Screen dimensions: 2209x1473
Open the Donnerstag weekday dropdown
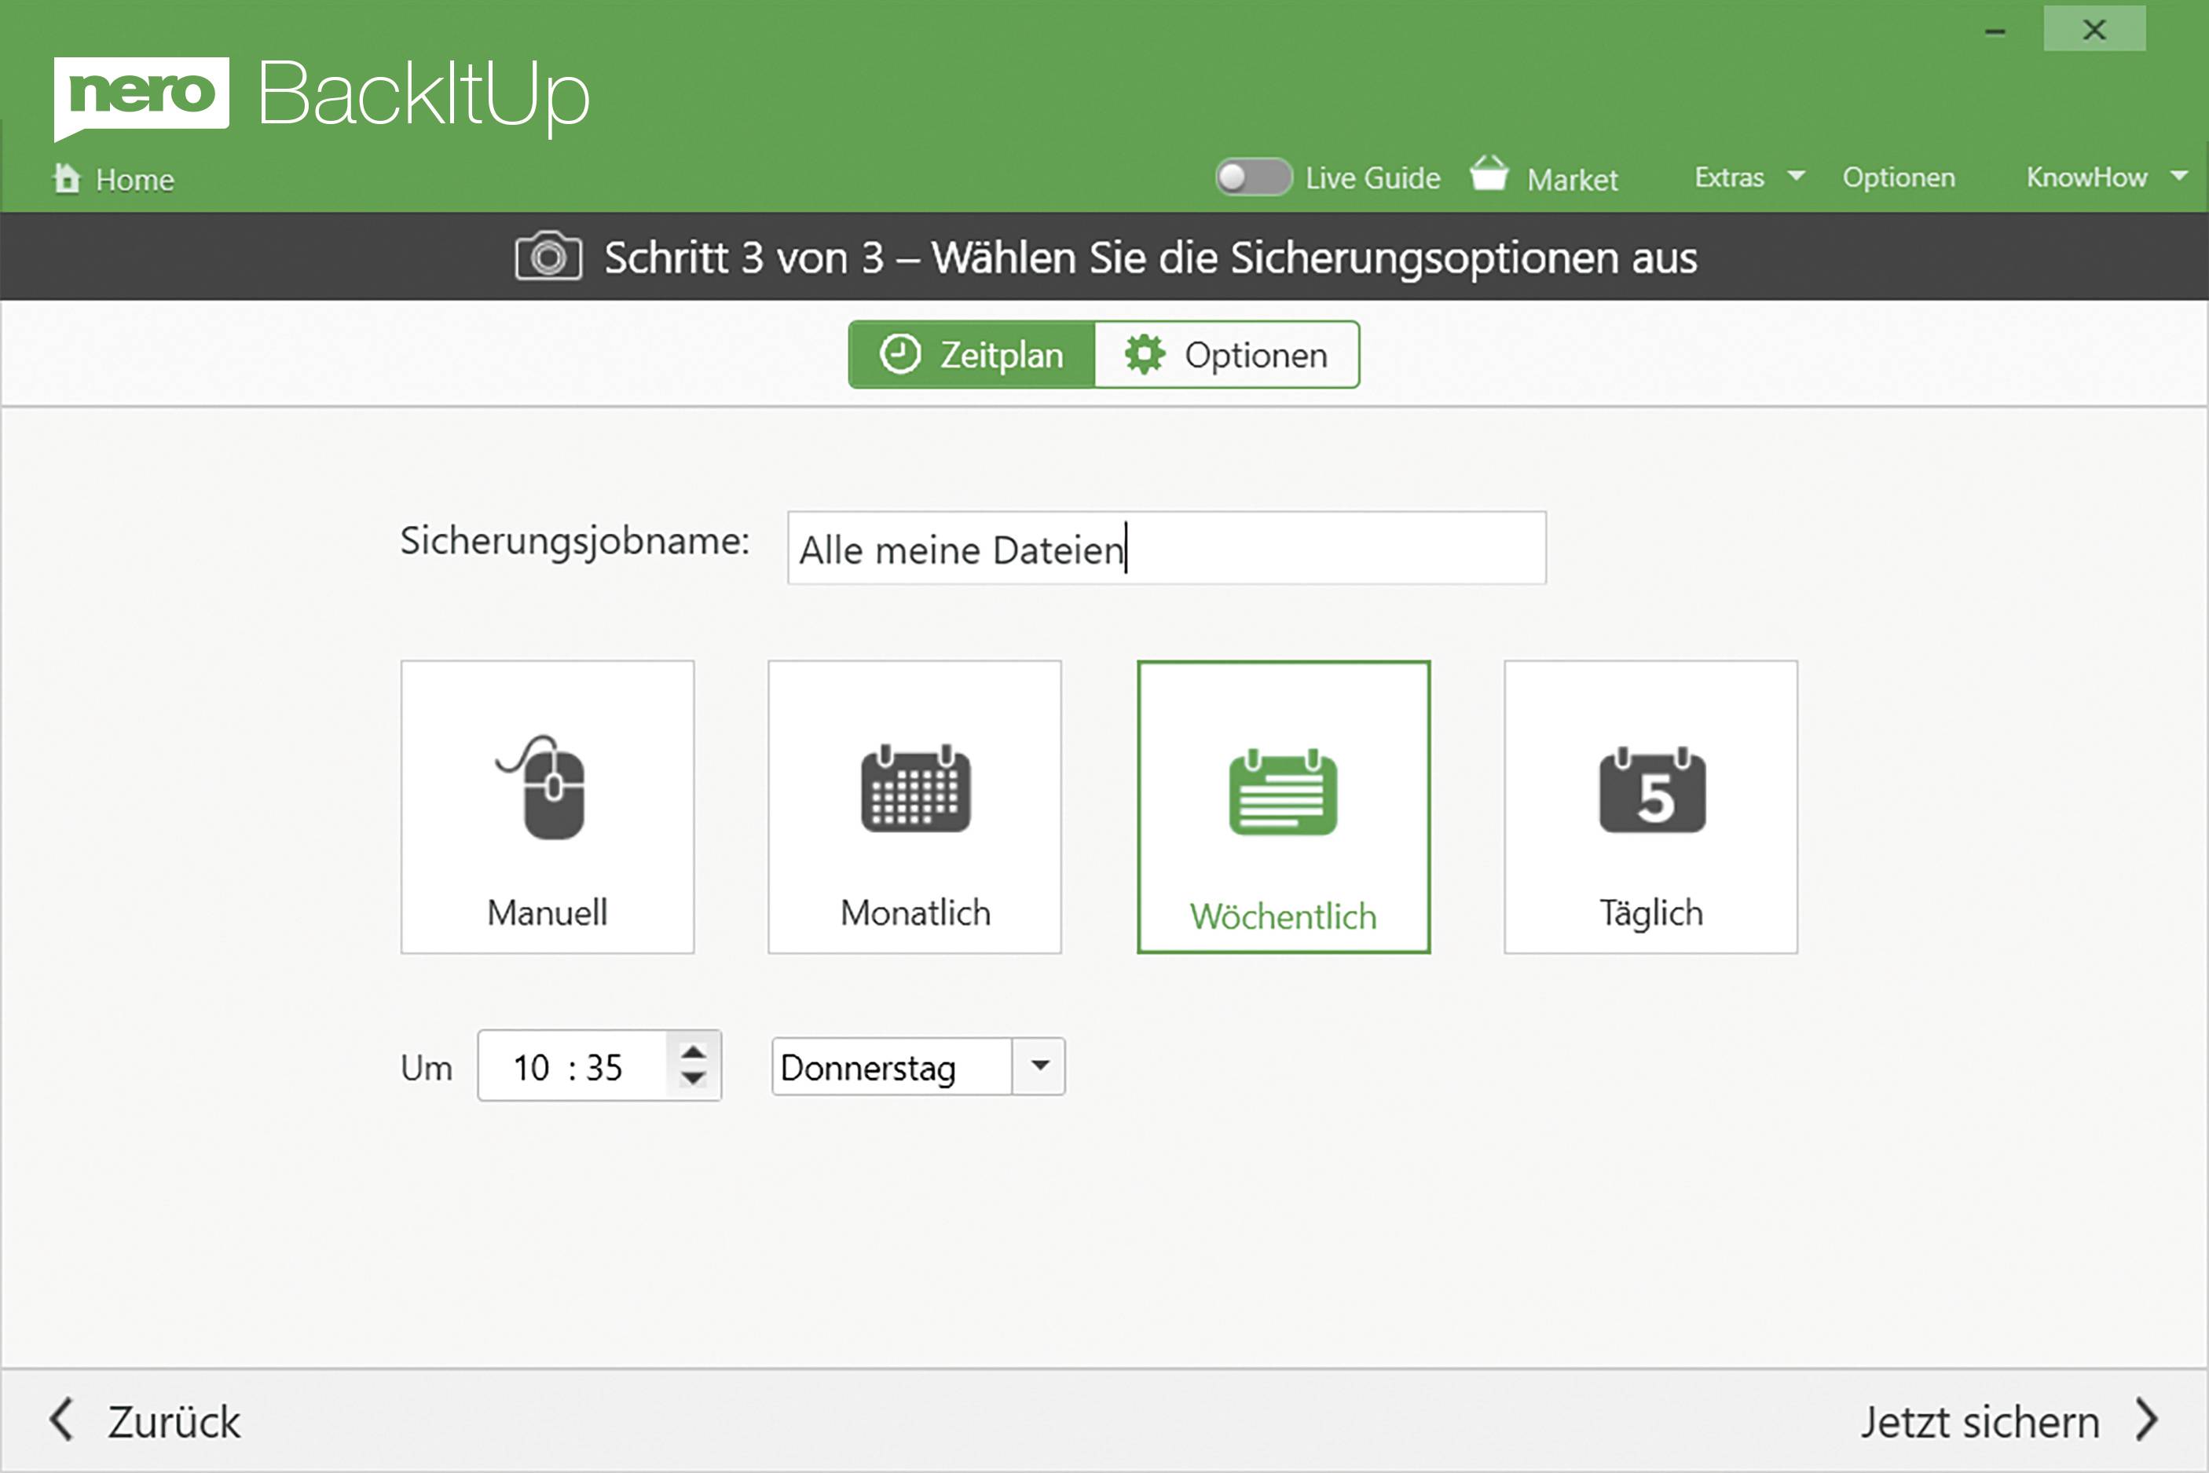1039,1066
